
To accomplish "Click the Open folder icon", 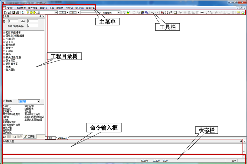I will (x=9, y=13).
